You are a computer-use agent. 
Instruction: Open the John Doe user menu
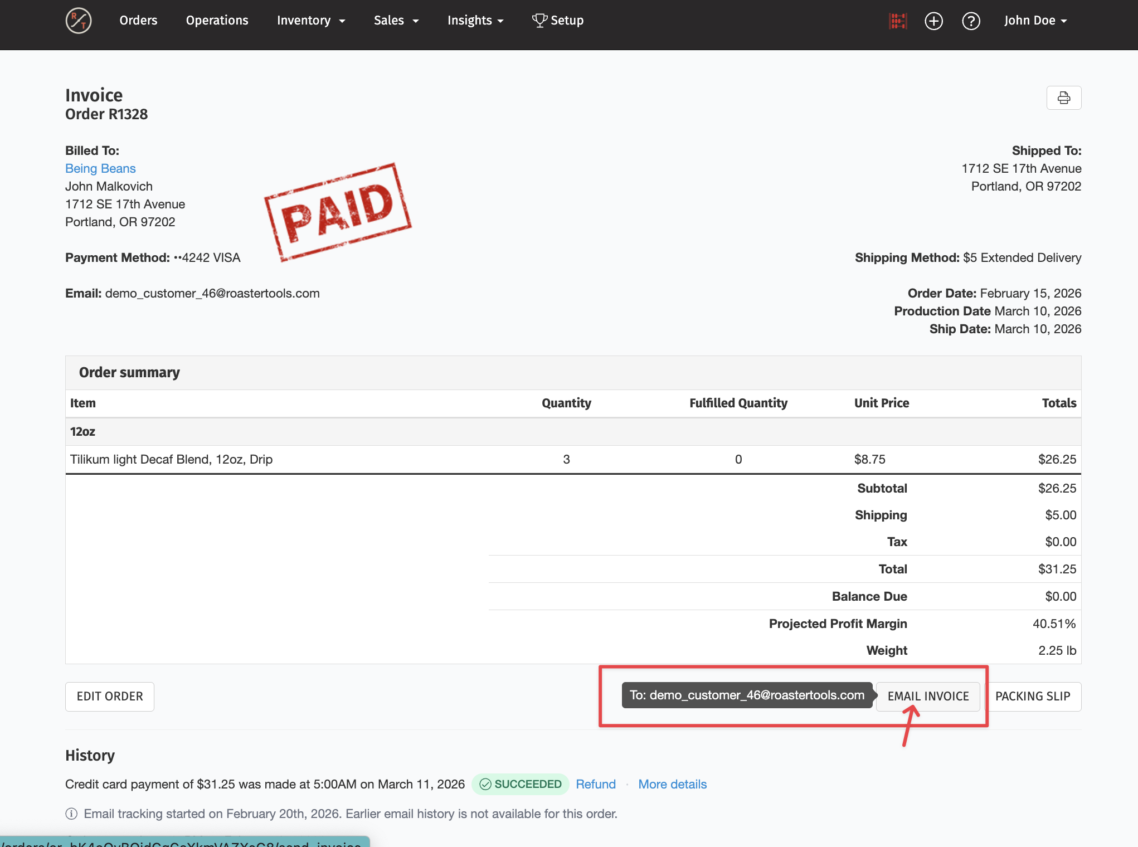tap(1035, 21)
